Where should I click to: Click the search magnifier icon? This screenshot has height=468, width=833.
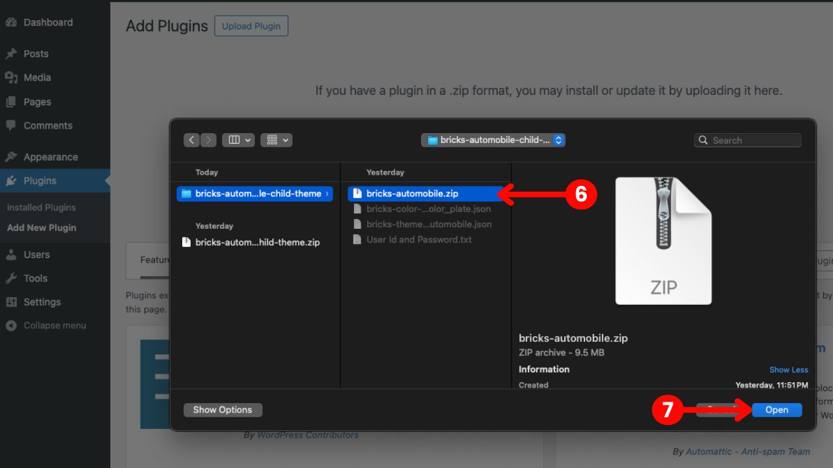click(x=703, y=140)
